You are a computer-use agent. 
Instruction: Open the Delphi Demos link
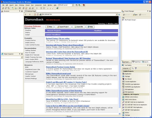click(x=30, y=43)
